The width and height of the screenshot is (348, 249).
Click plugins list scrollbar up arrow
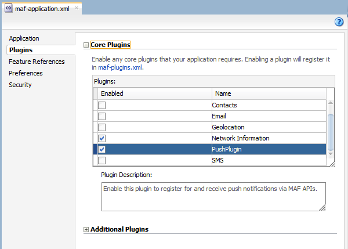point(331,103)
